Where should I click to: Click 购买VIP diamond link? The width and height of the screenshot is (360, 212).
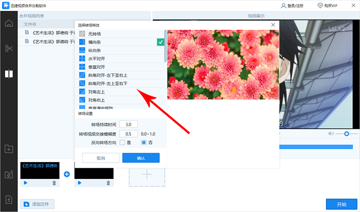tap(327, 6)
